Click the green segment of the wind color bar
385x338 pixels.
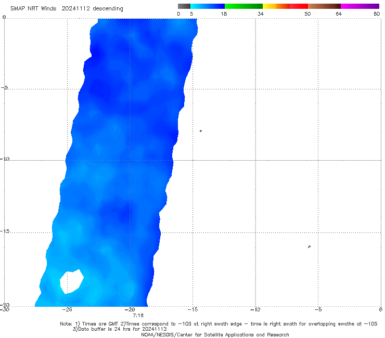point(243,6)
